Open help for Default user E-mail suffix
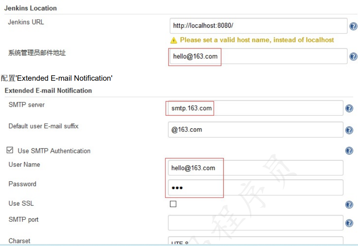The width and height of the screenshot is (358, 246). pyautogui.click(x=349, y=130)
